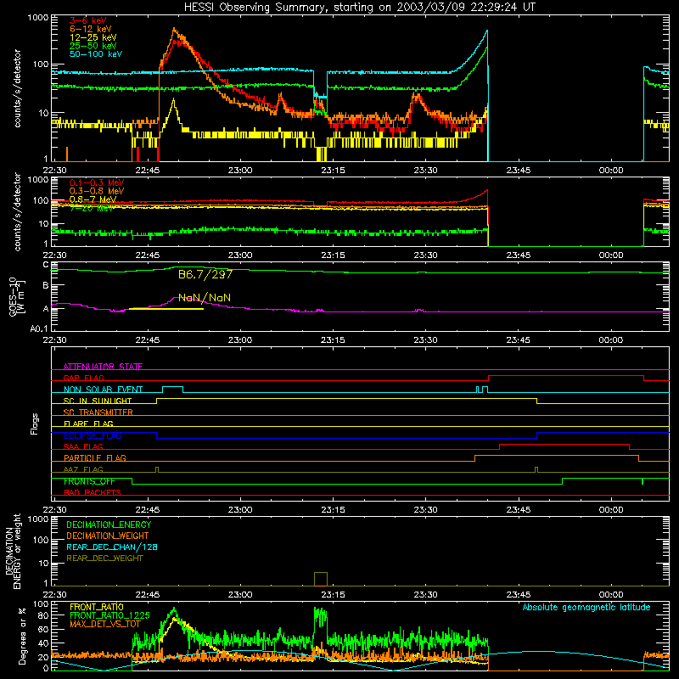
Task: Click the REAR_DEC_WEIGHT square pulse near 23:13
Action: click(x=321, y=579)
